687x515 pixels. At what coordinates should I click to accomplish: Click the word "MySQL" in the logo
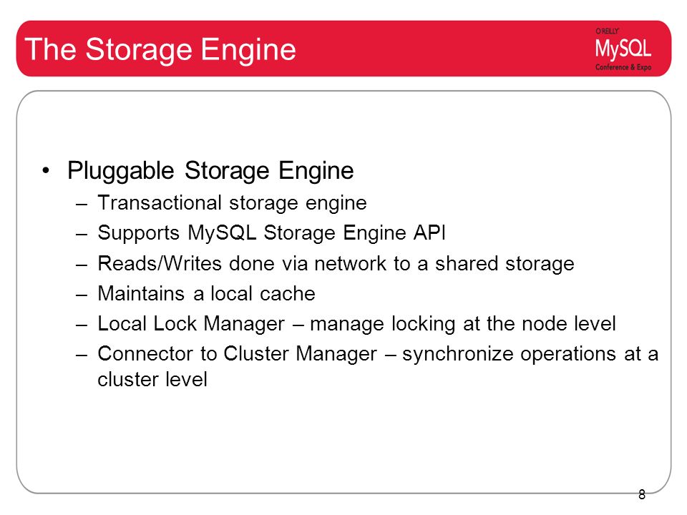pos(623,49)
